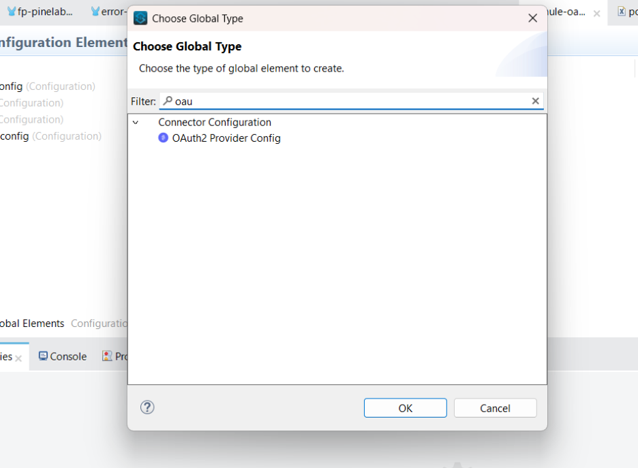Viewport: 638px width, 468px height.
Task: Switch to the Configuration XML tab
Action: click(99, 323)
